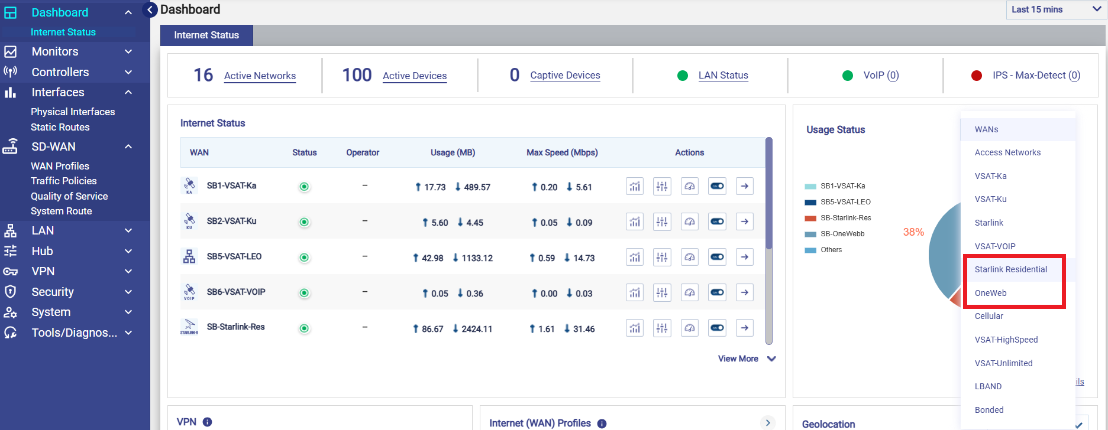Toggle the SB-Starlink-Res WAN switch

717,328
